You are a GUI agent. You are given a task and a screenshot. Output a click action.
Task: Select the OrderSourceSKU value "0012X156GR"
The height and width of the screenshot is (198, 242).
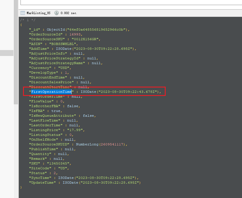[85, 39]
